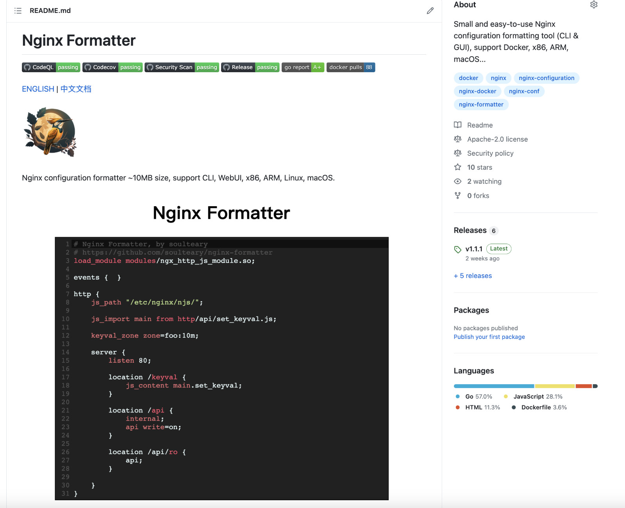Viewport: 625px width, 508px height.
Task: Click the eye icon beside 2 watching
Action: (458, 181)
